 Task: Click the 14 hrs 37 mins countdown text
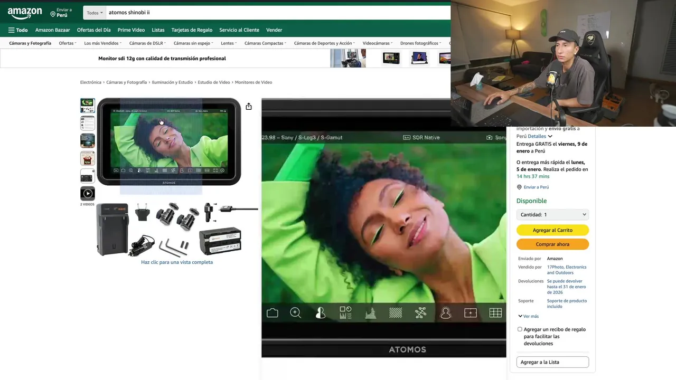click(x=533, y=176)
